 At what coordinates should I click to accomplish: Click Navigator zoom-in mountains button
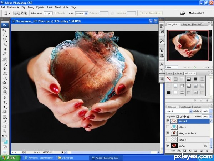pos(207,67)
